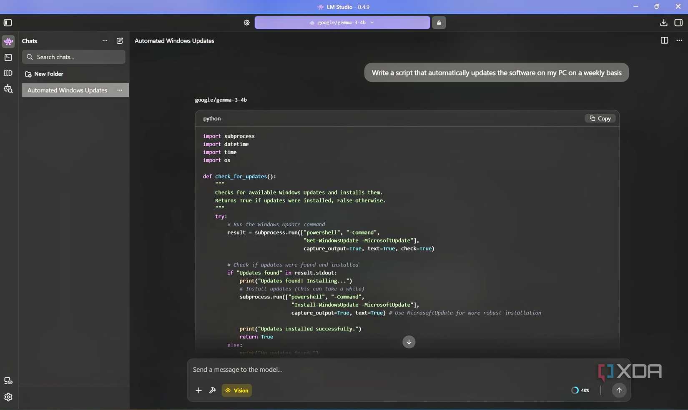The image size is (688, 410).
Task: Open options for Automated Windows Updates chat
Action: (x=120, y=90)
